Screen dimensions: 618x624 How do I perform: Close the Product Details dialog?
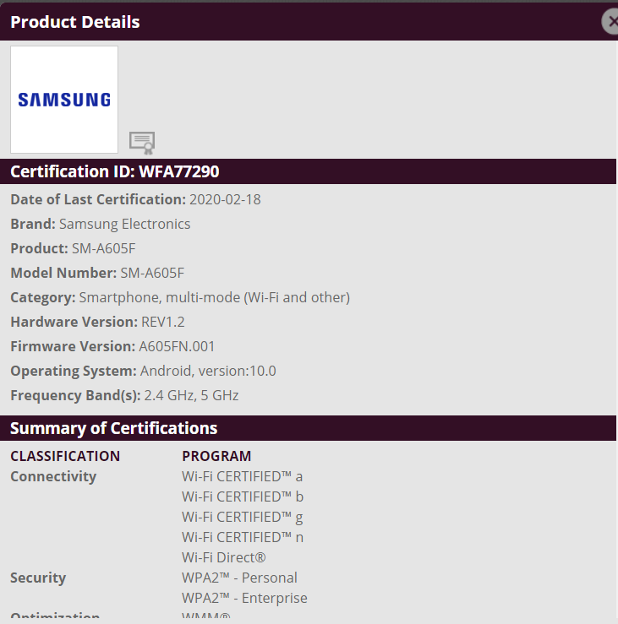[x=610, y=22]
